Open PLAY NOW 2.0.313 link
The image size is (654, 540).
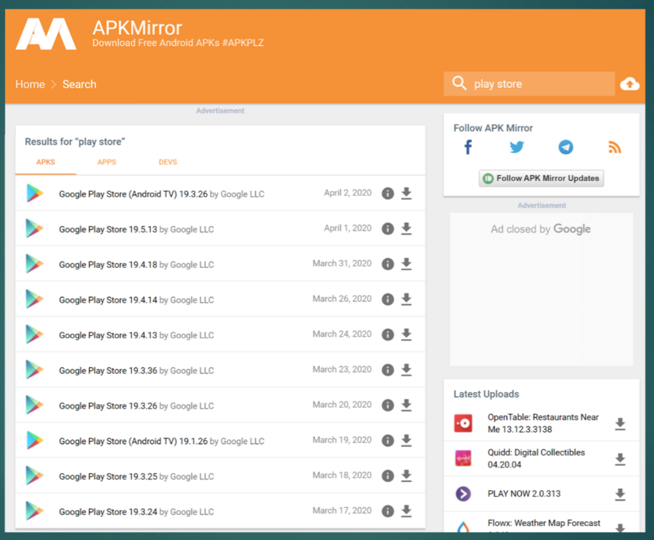click(524, 493)
